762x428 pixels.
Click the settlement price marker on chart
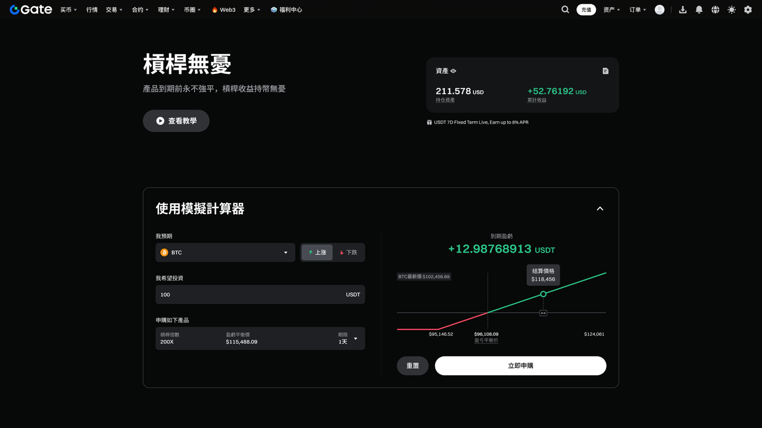coord(543,294)
